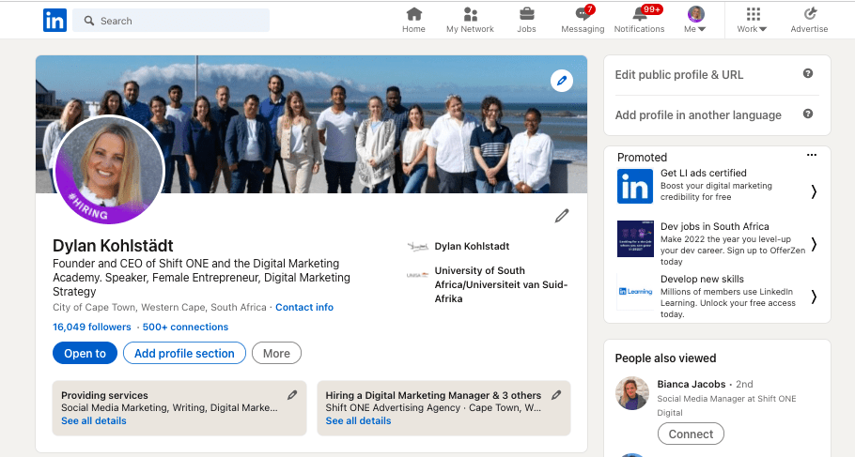
Task: Edit profile intro with pencil icon
Action: 562,216
